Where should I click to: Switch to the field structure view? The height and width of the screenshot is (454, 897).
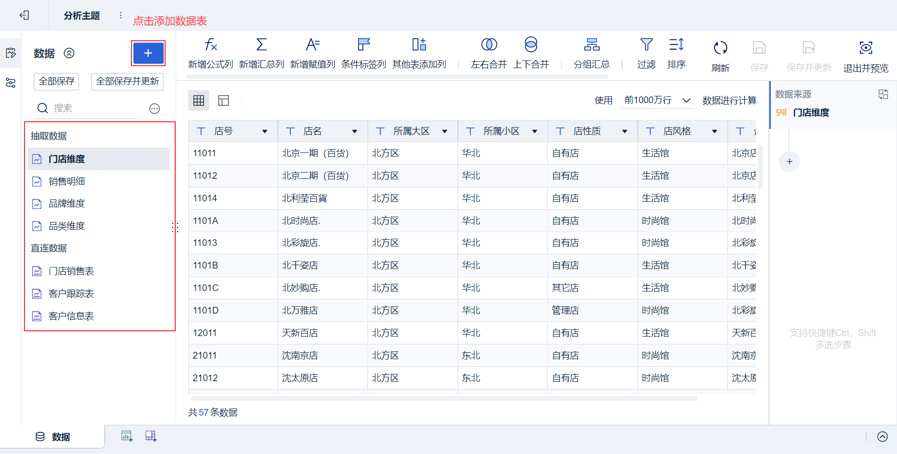[224, 100]
